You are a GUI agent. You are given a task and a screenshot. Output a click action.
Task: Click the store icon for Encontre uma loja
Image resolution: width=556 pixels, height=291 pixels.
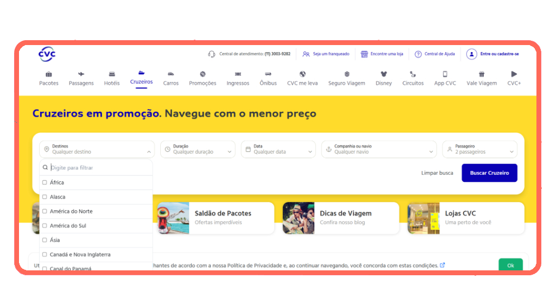(x=364, y=54)
